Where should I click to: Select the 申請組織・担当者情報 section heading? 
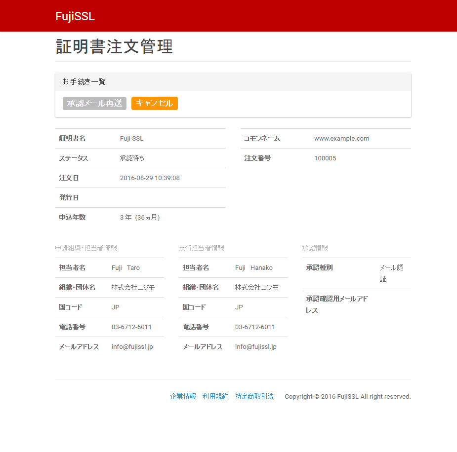pyautogui.click(x=86, y=248)
